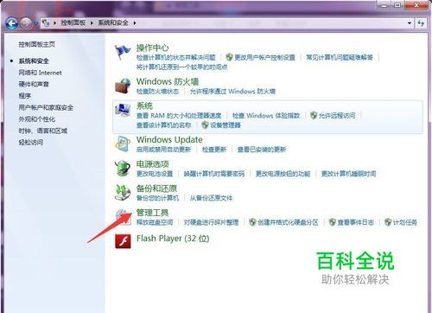Open 时钟、语言和区域 in sidebar
The image size is (432, 313).
[43, 131]
